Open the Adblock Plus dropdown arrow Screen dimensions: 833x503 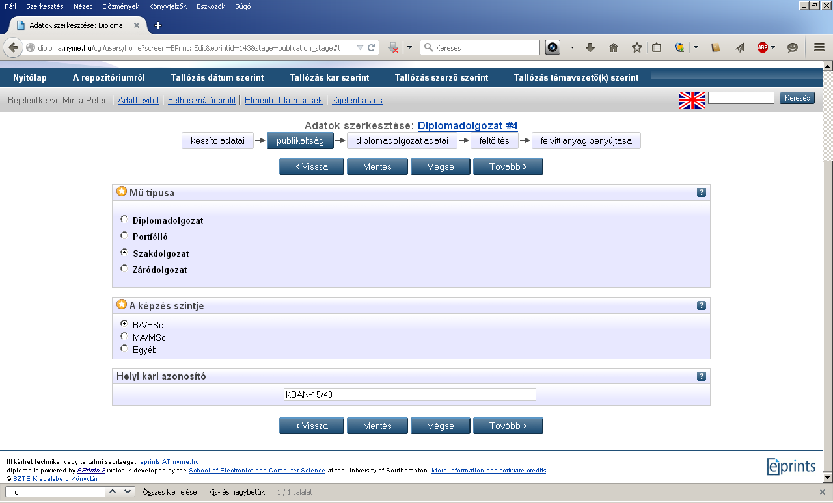pyautogui.click(x=772, y=47)
